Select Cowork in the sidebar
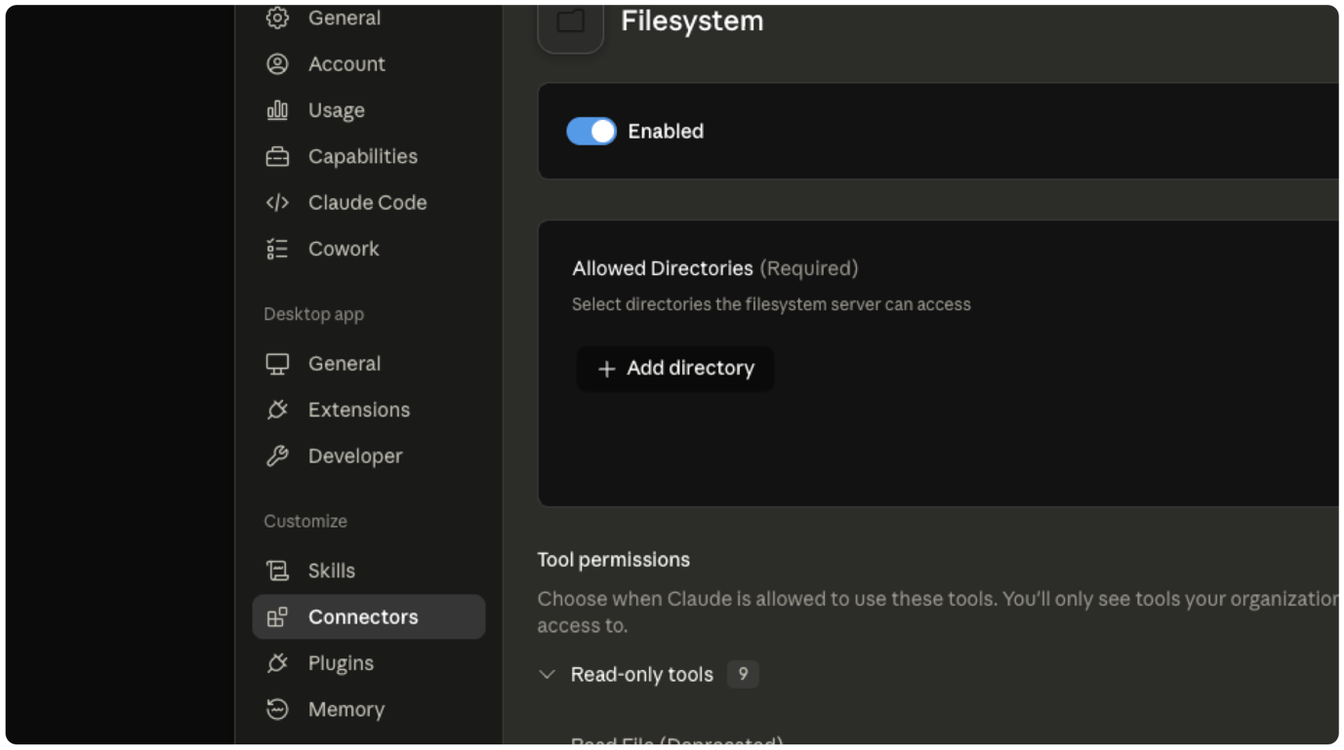Image resolution: width=1344 pixels, height=750 pixels. click(369, 250)
